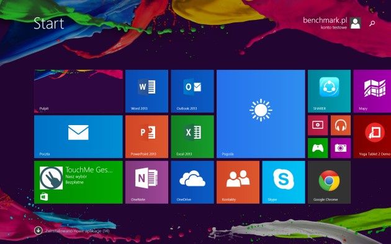Click the down arrow for all apps
The height and width of the screenshot is (244, 391).
click(38, 230)
